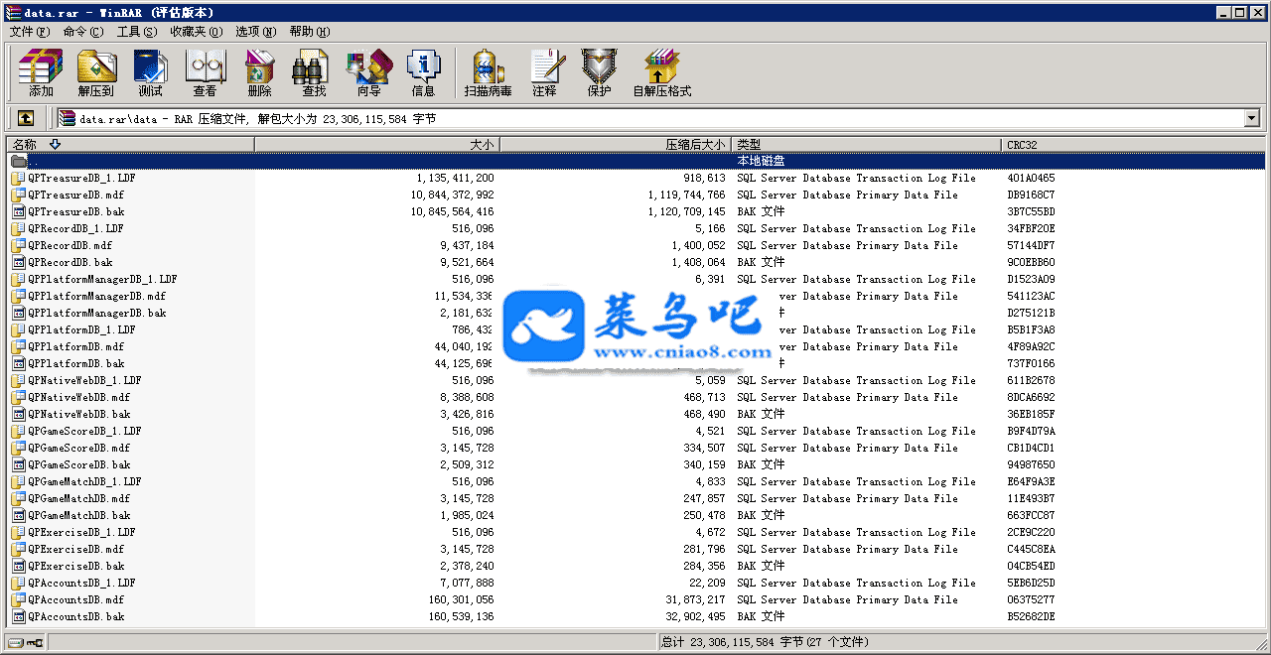Sort files by 名称 column header
Viewport: 1271px width, 655px height.
pos(129,145)
